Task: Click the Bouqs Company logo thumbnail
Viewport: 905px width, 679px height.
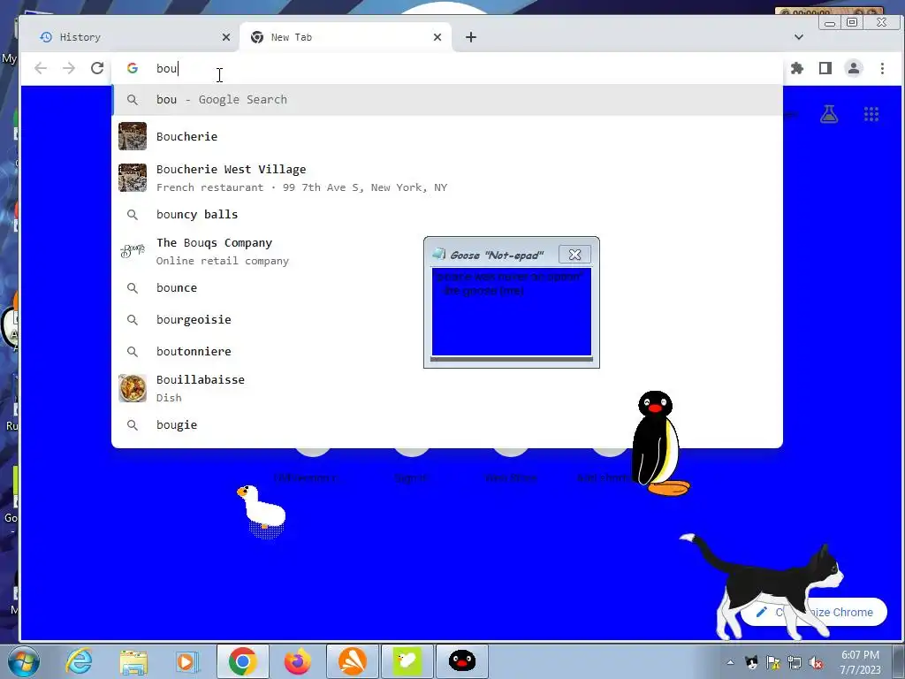Action: point(133,251)
